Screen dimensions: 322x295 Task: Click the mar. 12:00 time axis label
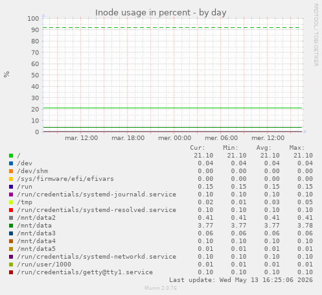tap(82, 138)
